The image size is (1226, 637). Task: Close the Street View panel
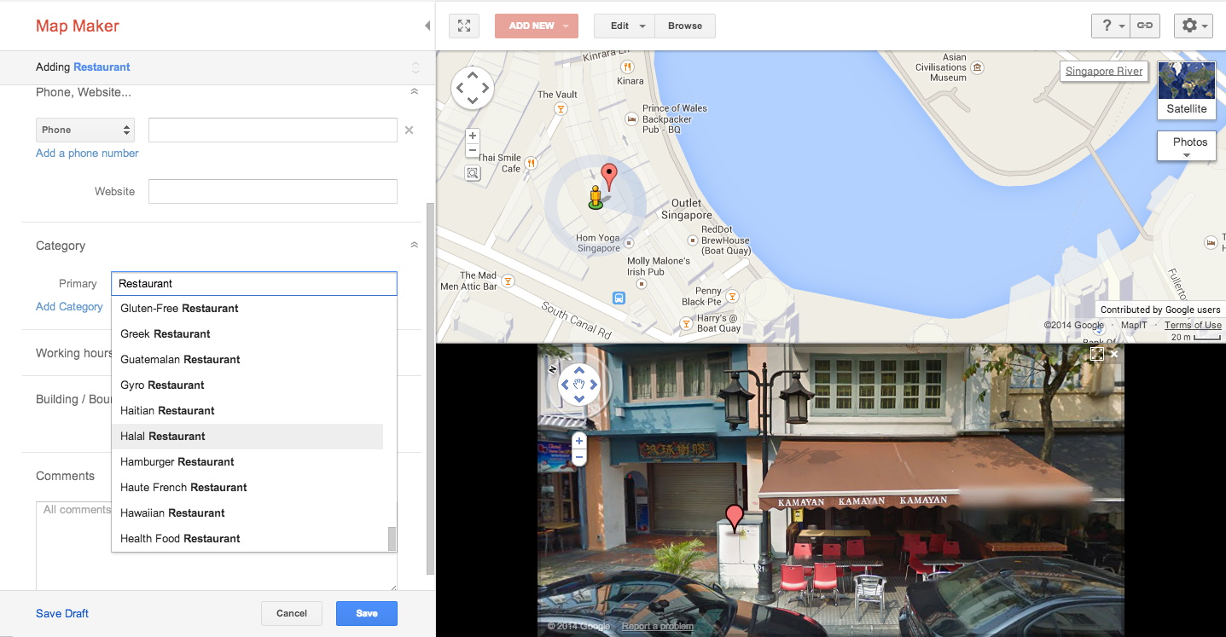(x=1114, y=353)
